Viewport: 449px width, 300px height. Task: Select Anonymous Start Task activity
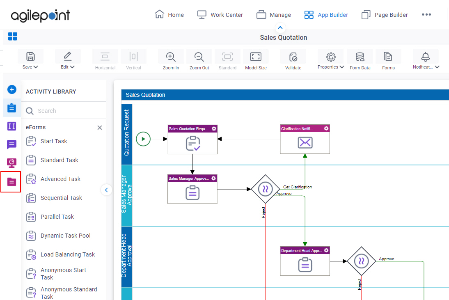(56, 274)
